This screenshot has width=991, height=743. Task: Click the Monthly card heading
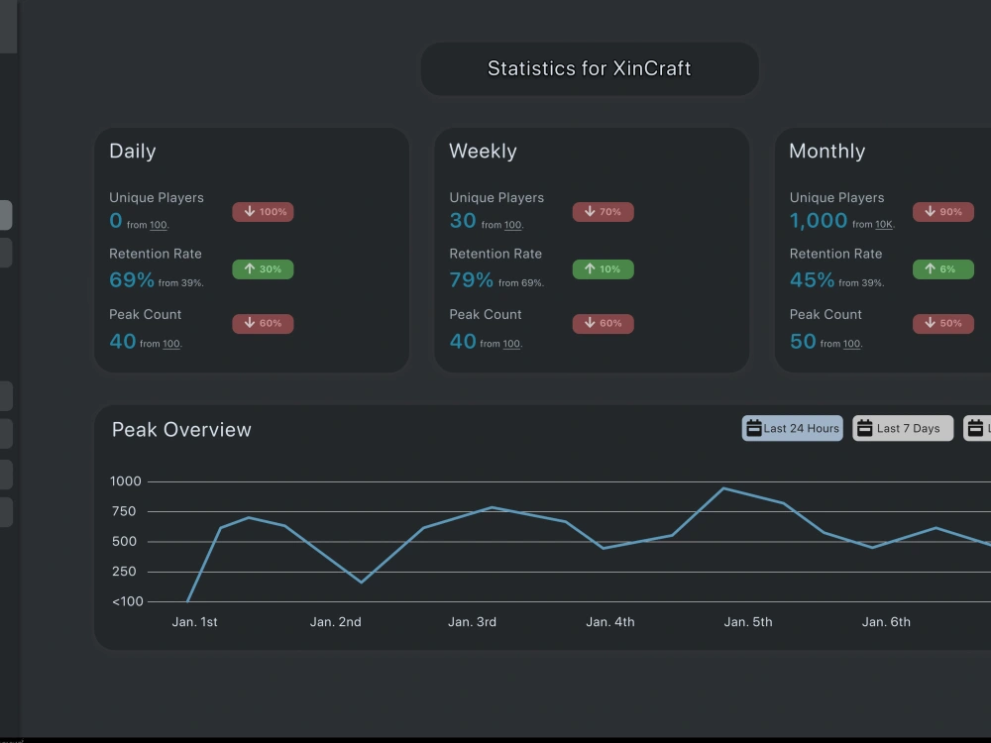click(826, 151)
